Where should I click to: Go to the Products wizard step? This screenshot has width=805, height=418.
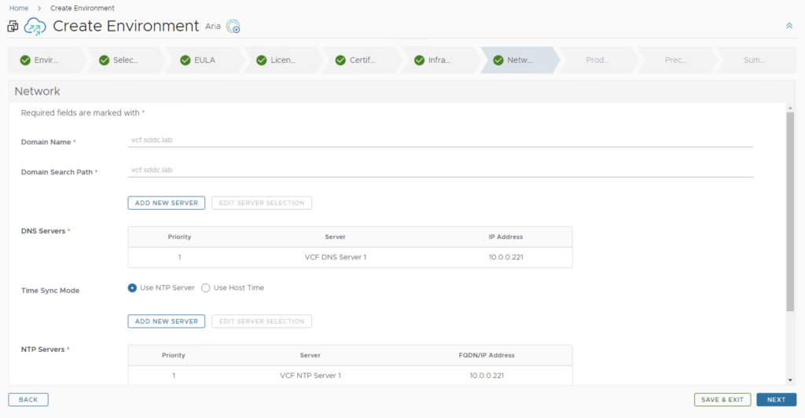(x=597, y=60)
